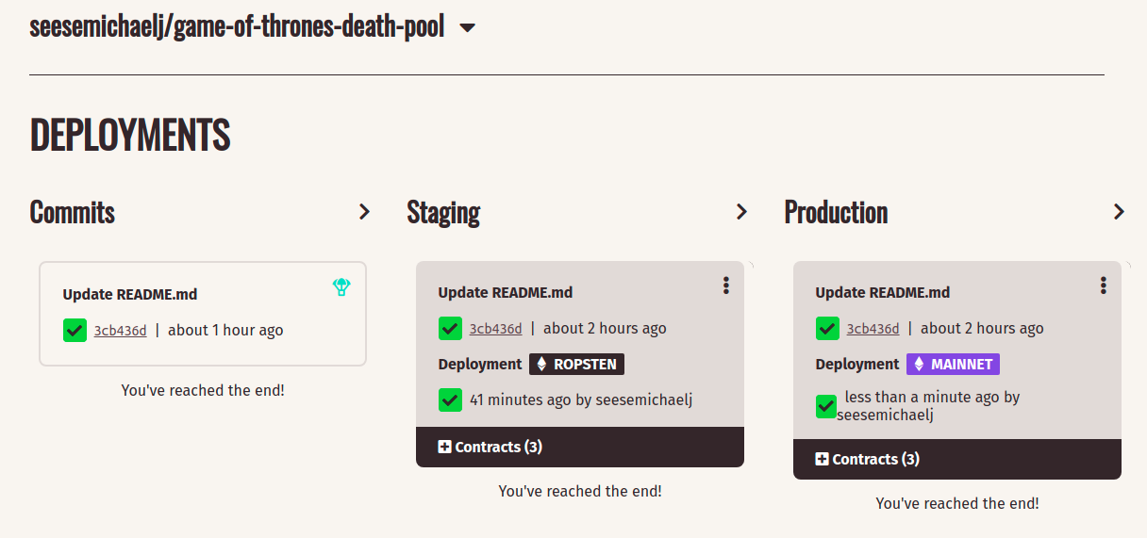
Task: Expand the Production column chevron
Action: [1119, 212]
